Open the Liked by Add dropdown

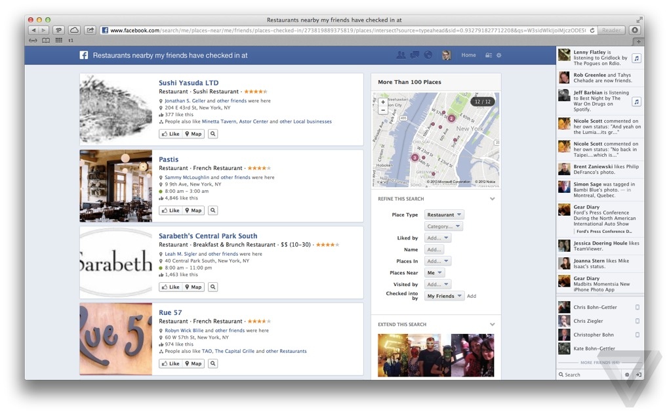[x=437, y=238]
